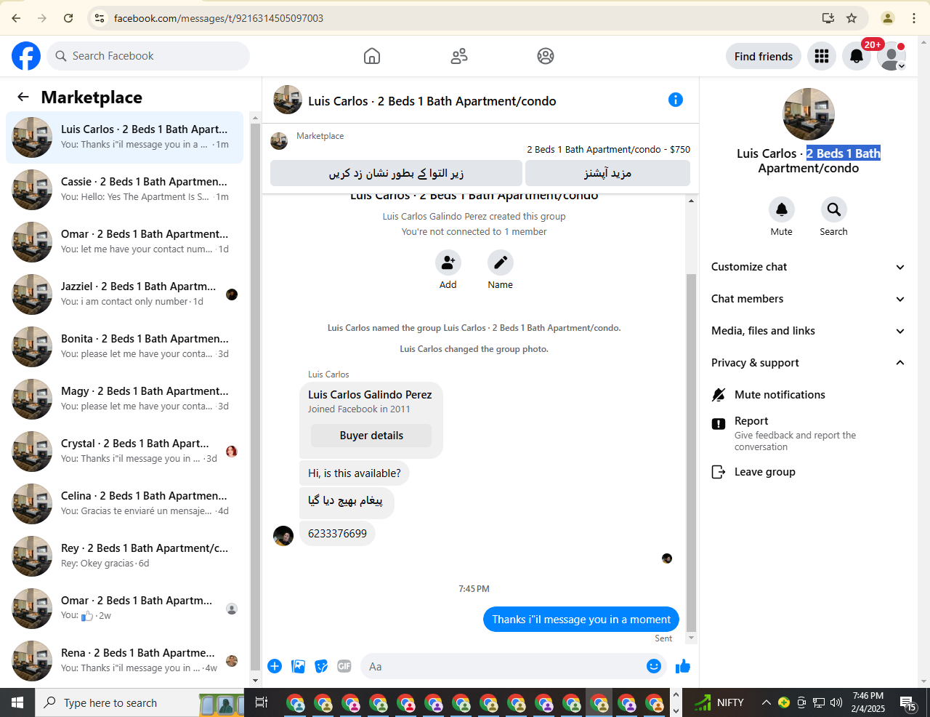Open Windows notification center icon

(x=908, y=702)
